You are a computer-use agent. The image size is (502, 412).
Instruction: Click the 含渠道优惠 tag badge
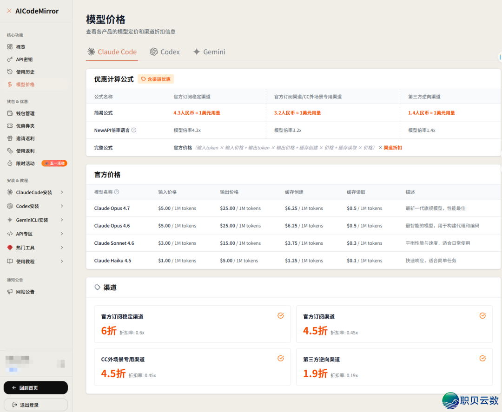(x=156, y=79)
